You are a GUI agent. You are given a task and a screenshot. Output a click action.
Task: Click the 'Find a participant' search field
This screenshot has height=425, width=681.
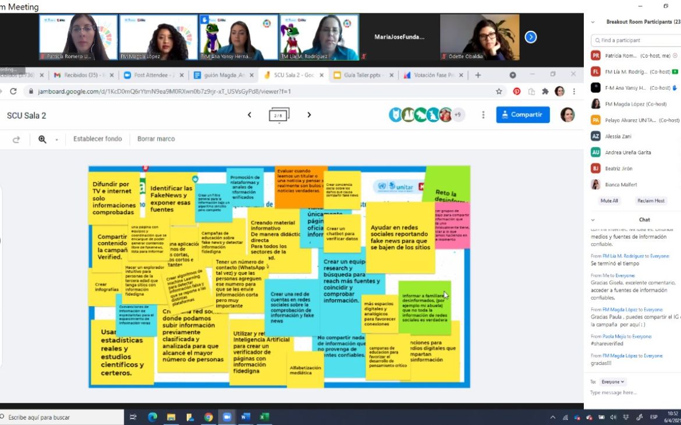(x=634, y=40)
